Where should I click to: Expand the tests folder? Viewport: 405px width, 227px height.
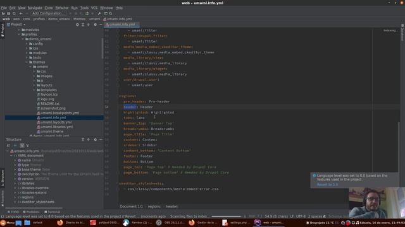(27, 57)
